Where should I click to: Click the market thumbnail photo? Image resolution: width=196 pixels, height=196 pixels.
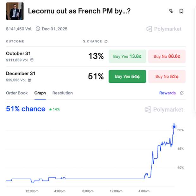tap(15, 11)
